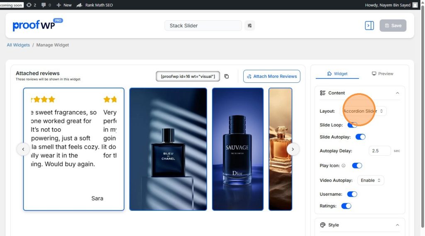
Task: Open the Video Autoplay Enable dropdown
Action: coord(371,180)
